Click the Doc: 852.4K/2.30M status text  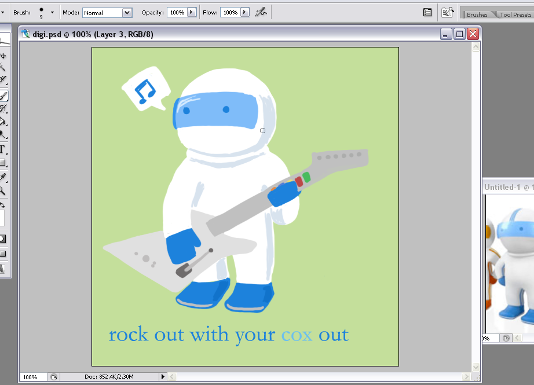pyautogui.click(x=109, y=376)
